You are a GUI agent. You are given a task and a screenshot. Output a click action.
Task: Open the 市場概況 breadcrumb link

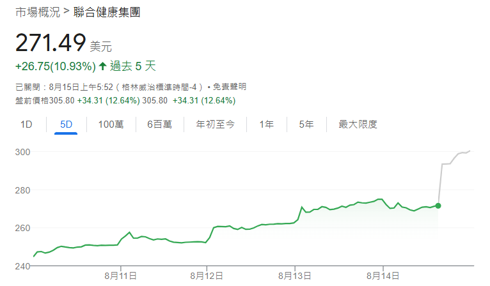point(38,12)
